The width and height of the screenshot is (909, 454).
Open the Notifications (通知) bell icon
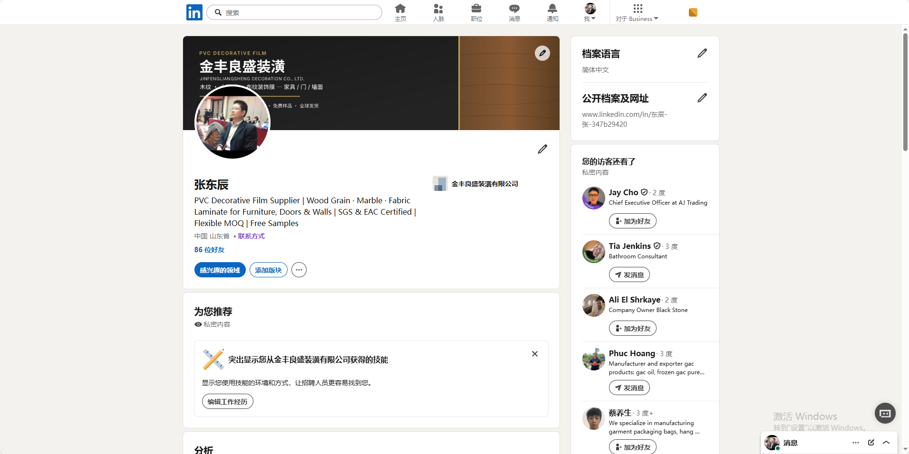coord(552,12)
